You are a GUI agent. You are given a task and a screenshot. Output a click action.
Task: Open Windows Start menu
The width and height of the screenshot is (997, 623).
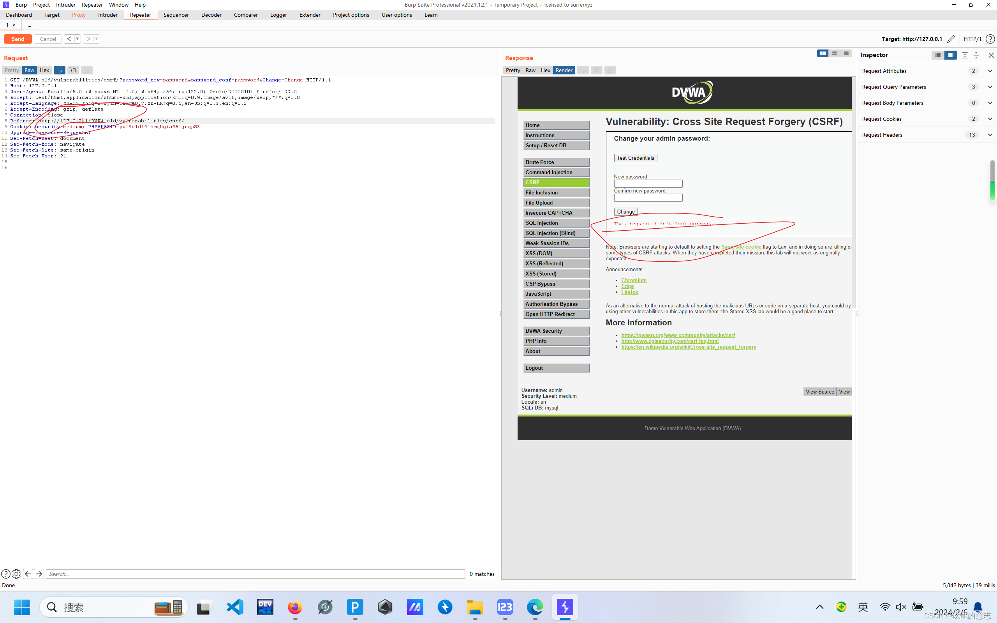pos(21,607)
